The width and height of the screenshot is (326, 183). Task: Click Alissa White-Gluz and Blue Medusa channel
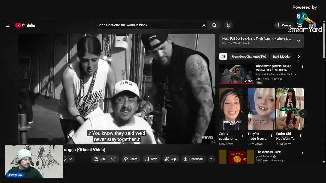tap(276, 74)
